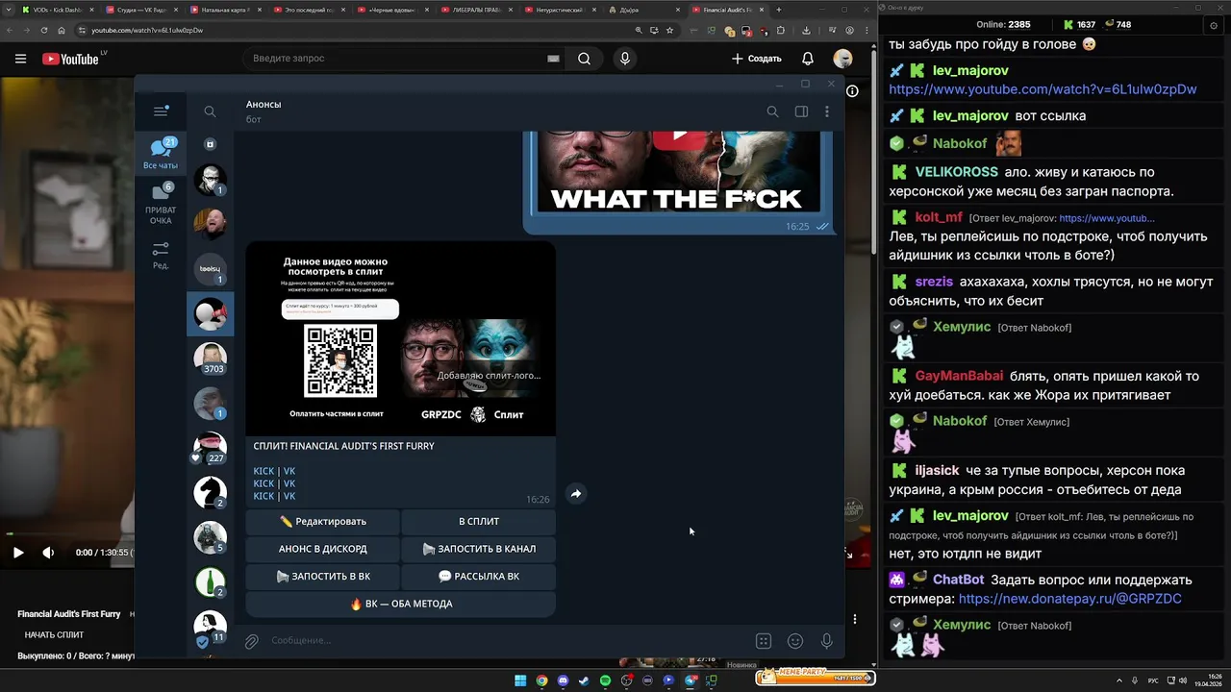
Task: Open the Анонсы chat three-dot menu
Action: coord(827,111)
